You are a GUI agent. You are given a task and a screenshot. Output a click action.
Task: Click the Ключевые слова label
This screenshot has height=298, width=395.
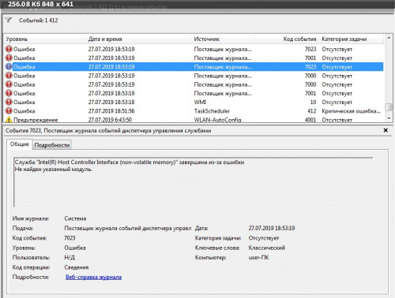point(217,248)
